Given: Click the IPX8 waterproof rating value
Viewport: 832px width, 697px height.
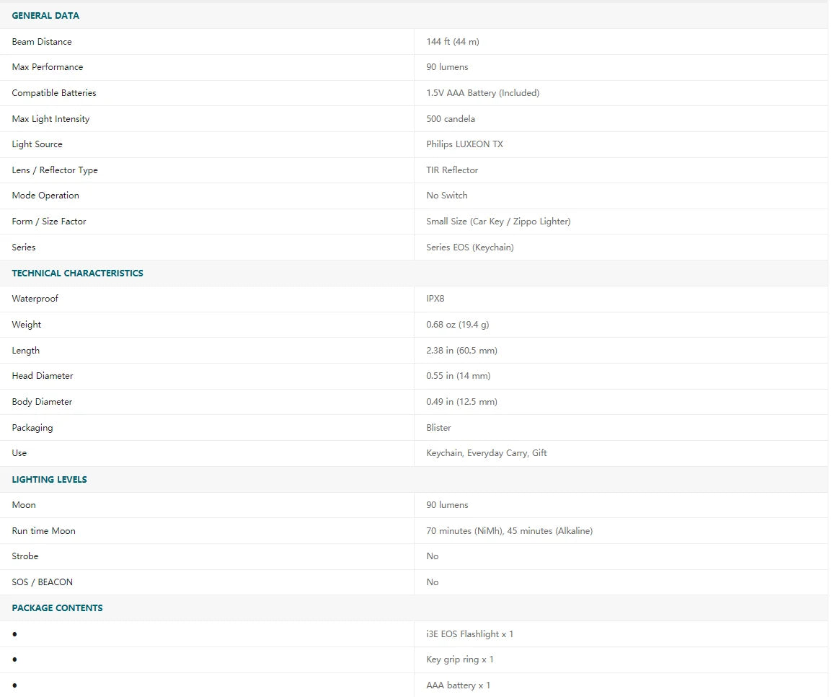Looking at the screenshot, I should pyautogui.click(x=435, y=299).
